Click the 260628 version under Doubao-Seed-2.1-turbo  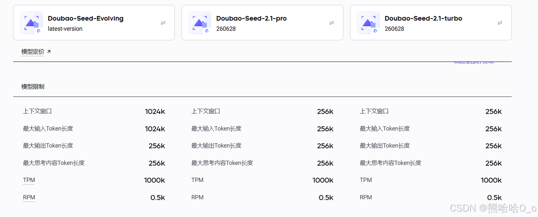tap(394, 29)
